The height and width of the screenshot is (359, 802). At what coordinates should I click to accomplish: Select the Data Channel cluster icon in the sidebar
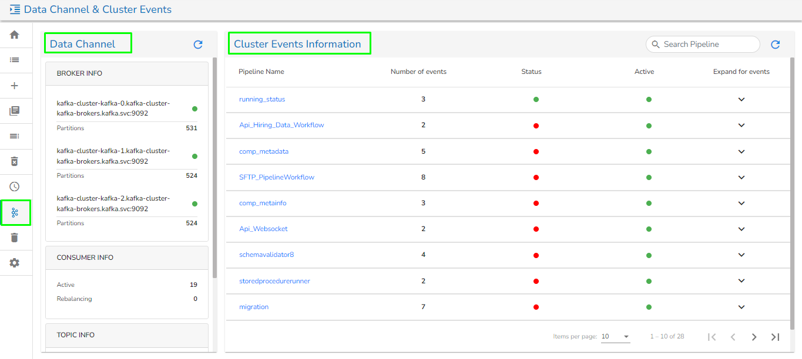pyautogui.click(x=15, y=212)
